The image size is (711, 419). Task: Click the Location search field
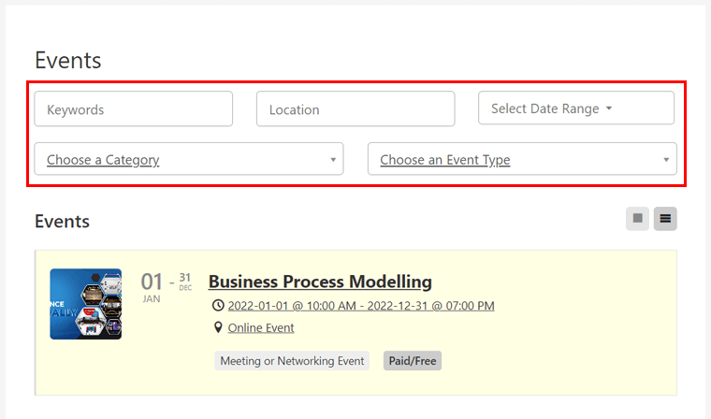pos(355,109)
